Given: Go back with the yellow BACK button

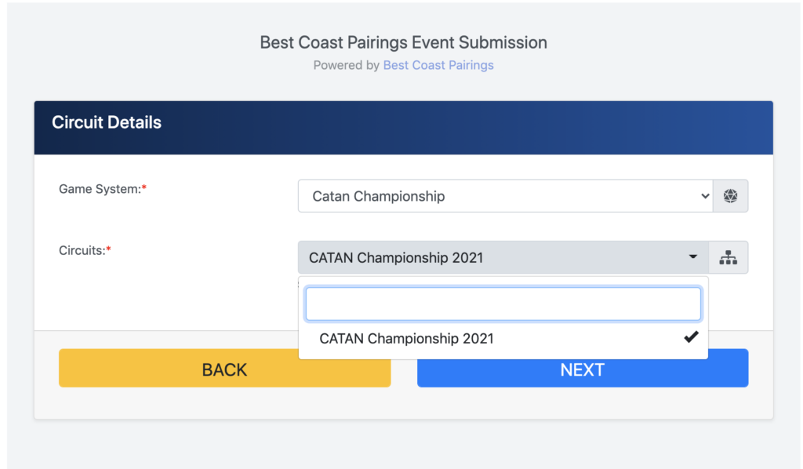Looking at the screenshot, I should [225, 368].
